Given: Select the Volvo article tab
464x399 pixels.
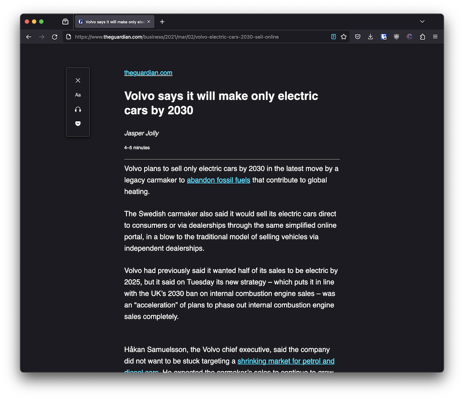Looking at the screenshot, I should 113,22.
